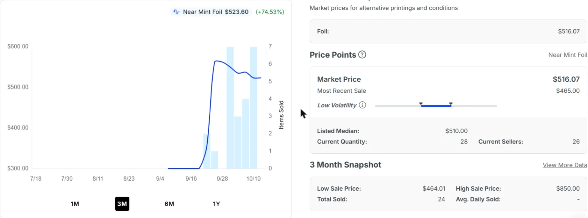Click the $500.00 y-axis label
588x218 pixels.
[18, 87]
